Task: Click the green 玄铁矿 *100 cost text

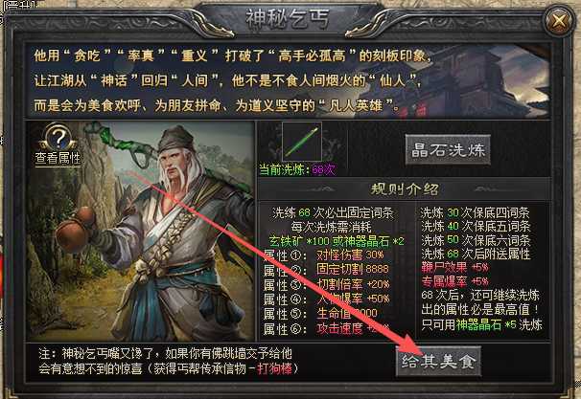Action: coord(299,241)
